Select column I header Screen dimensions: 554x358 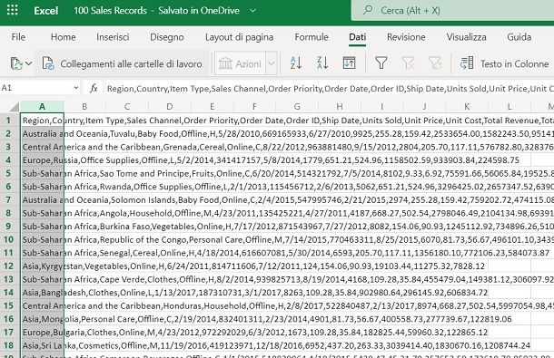382,106
